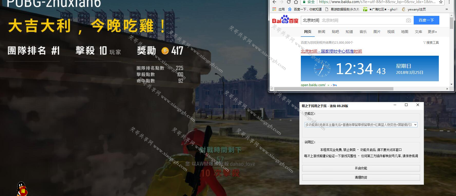
Task: Click the 开启功能 button
Action: pos(361,168)
